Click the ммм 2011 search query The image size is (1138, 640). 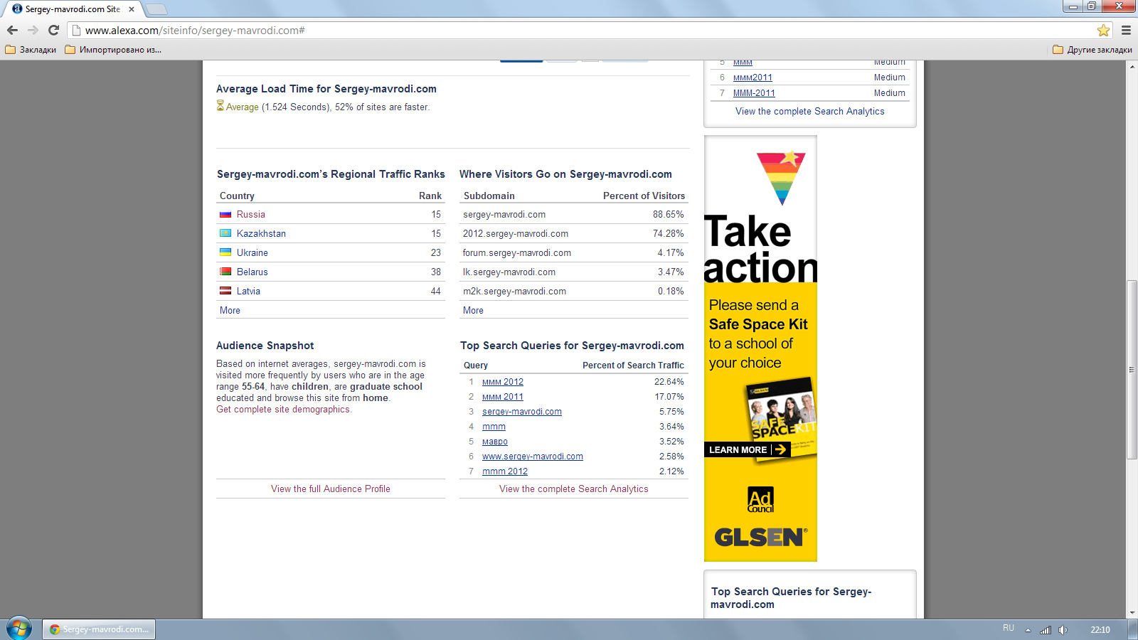tap(503, 397)
